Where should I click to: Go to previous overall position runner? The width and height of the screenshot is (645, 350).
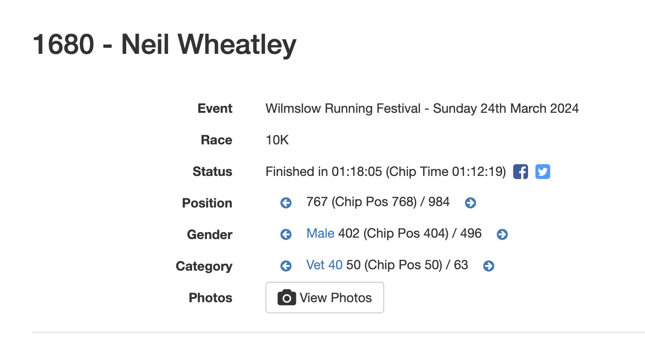tap(286, 203)
